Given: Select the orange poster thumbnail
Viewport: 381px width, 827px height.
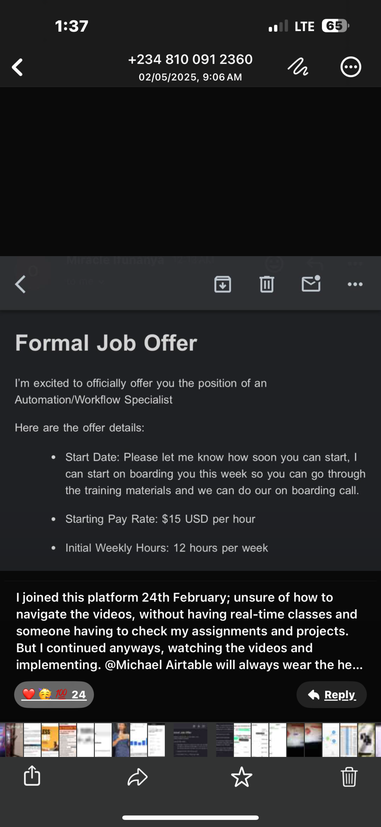Looking at the screenshot, I should click(50, 740).
